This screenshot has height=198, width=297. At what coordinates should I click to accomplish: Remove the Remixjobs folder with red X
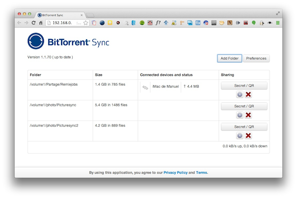(x=248, y=94)
